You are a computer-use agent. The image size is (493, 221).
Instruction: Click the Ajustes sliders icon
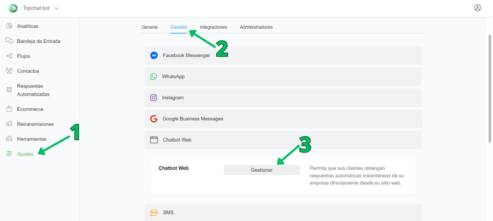(9, 153)
